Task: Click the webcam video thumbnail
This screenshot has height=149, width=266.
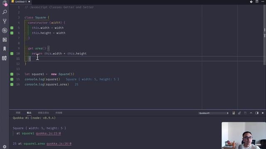Action: click(244, 135)
